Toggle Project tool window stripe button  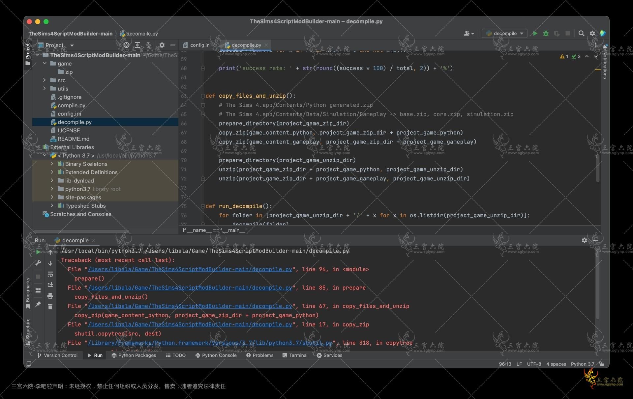28,54
